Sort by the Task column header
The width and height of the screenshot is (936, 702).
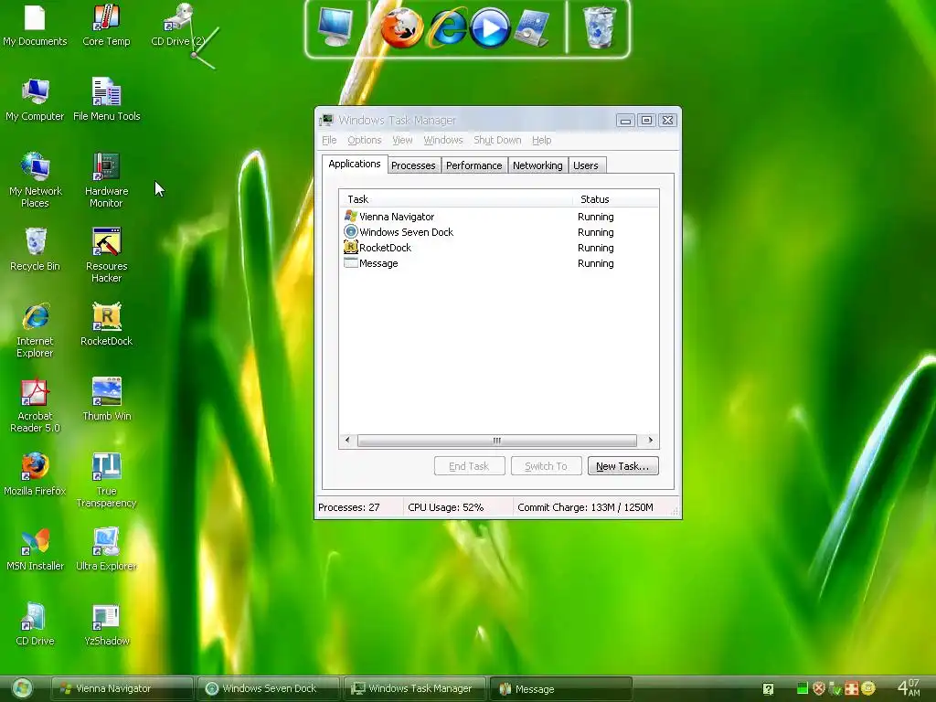456,199
